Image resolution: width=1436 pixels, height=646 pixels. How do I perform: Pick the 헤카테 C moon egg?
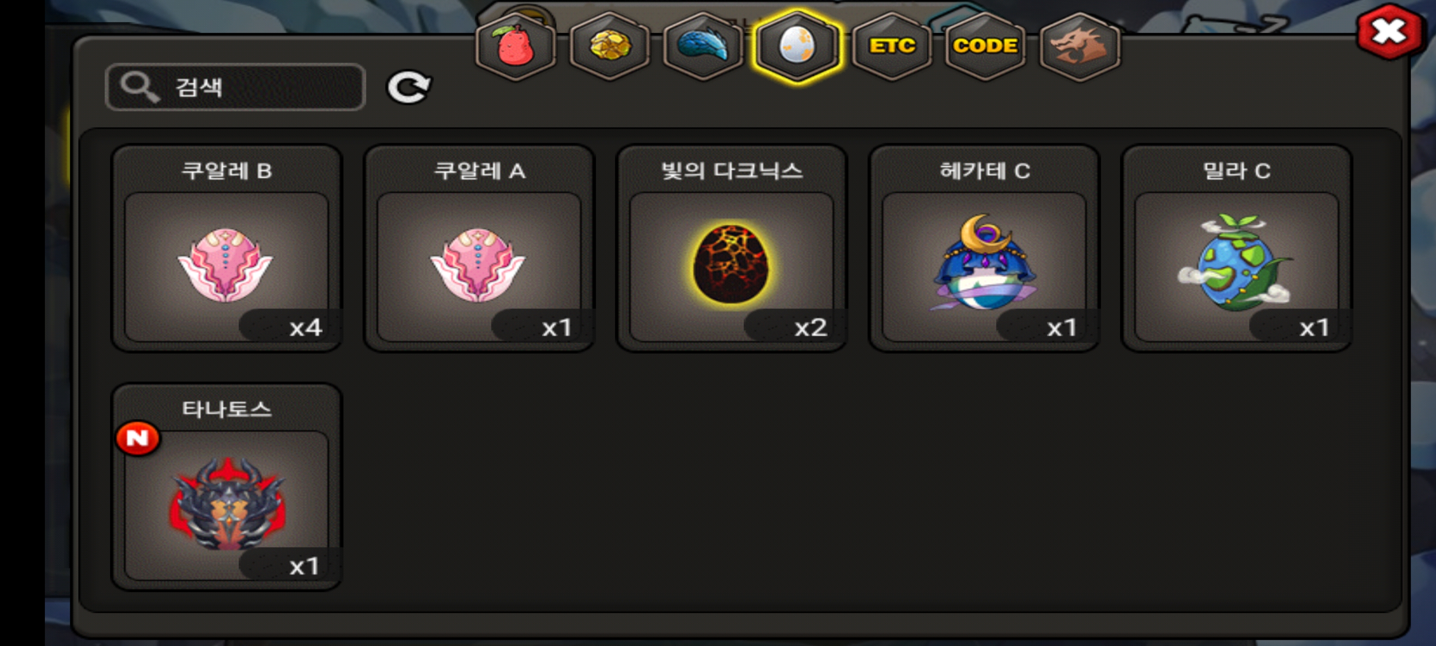tap(984, 249)
